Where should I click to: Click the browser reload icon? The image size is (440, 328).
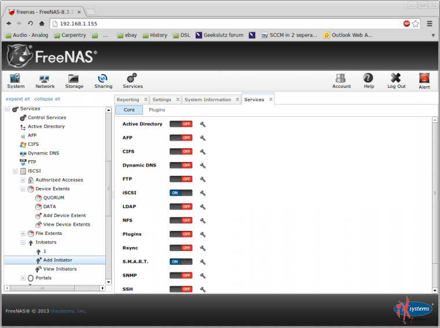[x=30, y=24]
